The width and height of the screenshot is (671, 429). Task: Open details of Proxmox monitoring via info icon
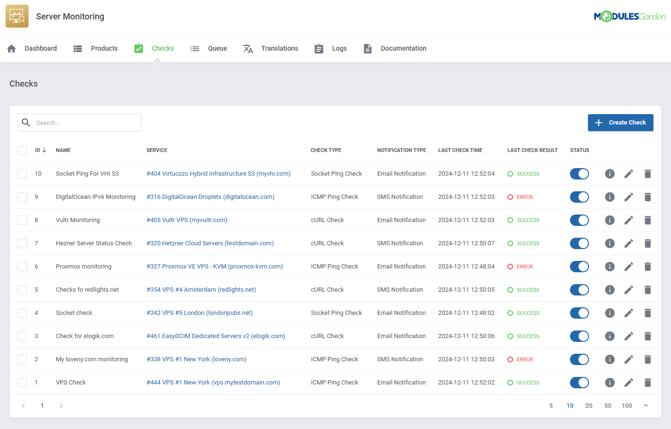coord(609,266)
